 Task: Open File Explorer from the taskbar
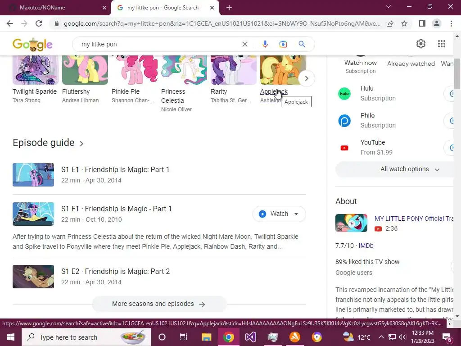point(206,337)
